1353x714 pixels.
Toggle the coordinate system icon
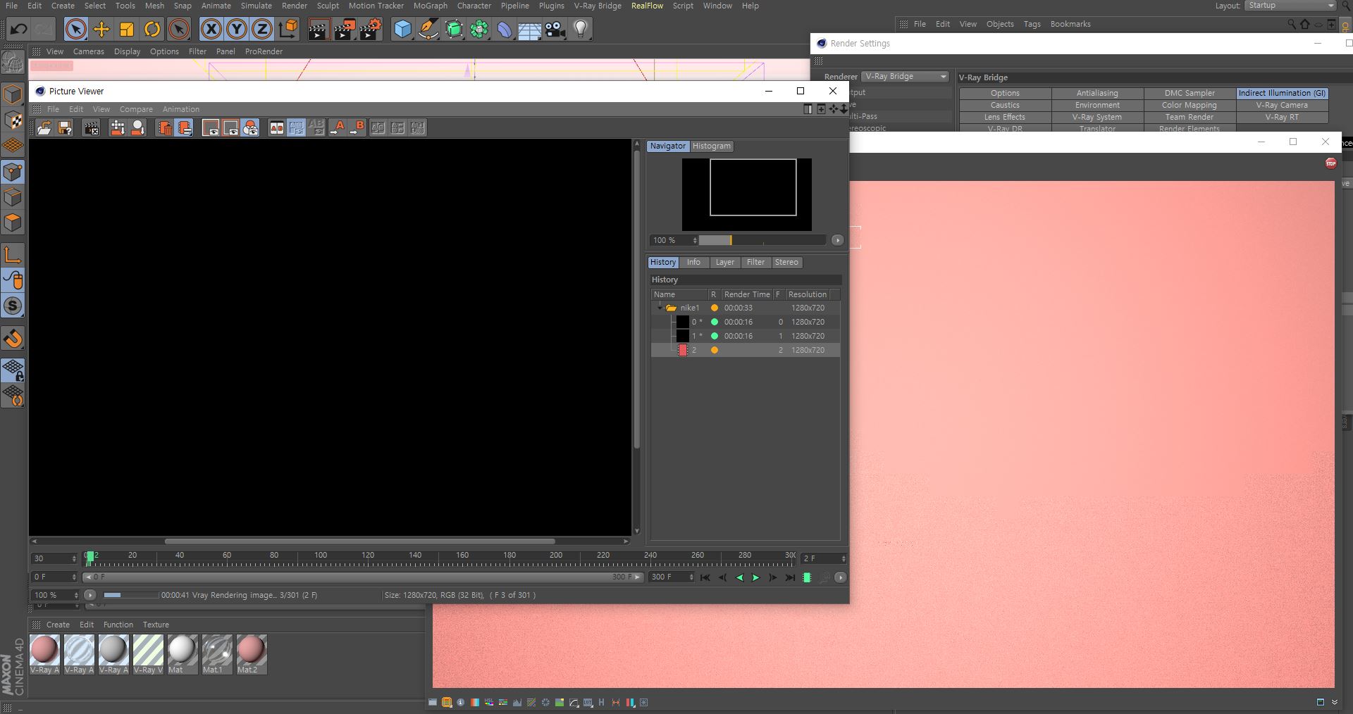[288, 30]
